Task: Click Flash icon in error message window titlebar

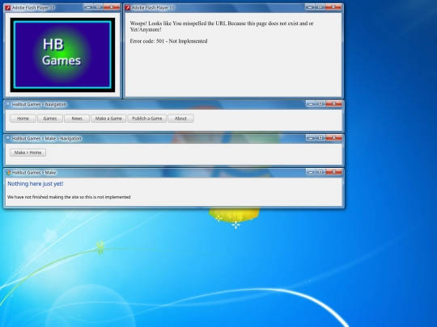Action: (x=128, y=8)
